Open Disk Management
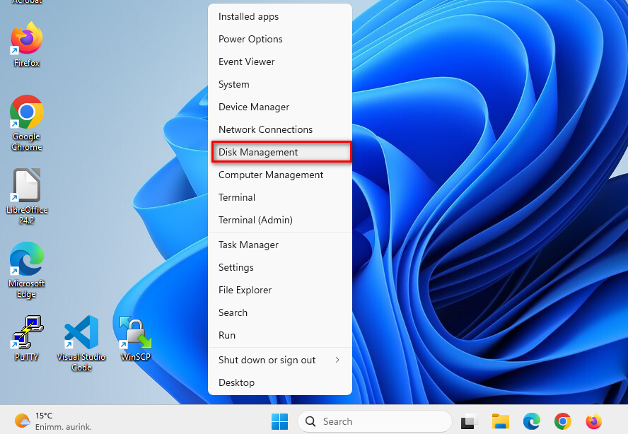 pyautogui.click(x=259, y=152)
